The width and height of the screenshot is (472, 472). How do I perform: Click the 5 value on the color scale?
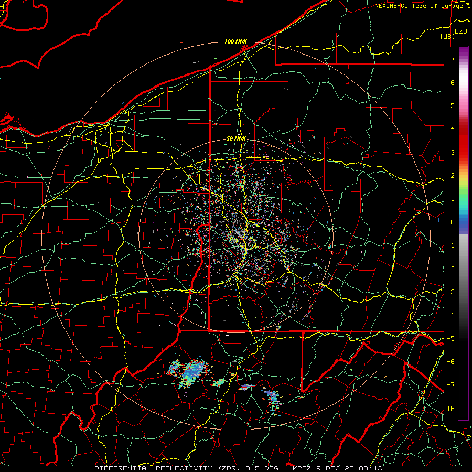[x=453, y=105]
